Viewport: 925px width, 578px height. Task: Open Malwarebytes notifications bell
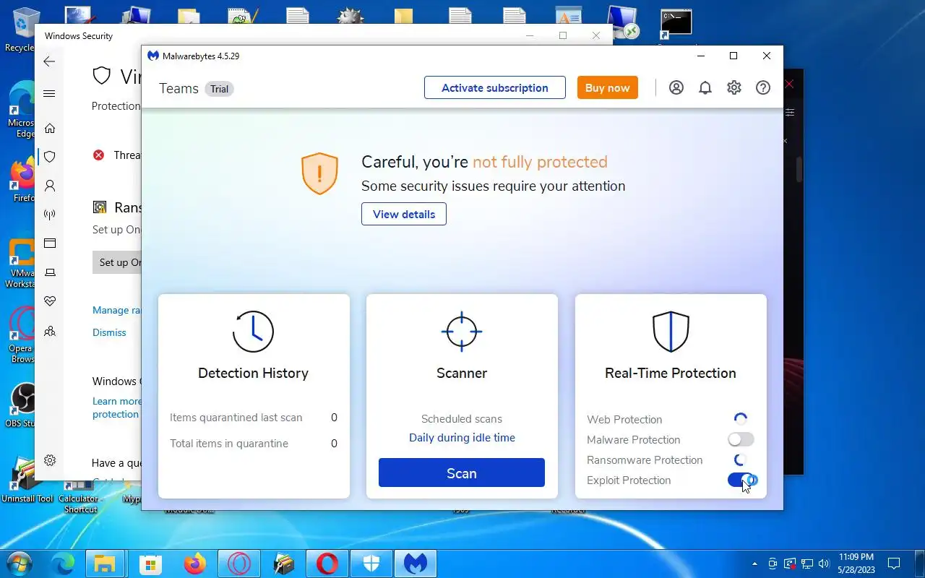(705, 88)
